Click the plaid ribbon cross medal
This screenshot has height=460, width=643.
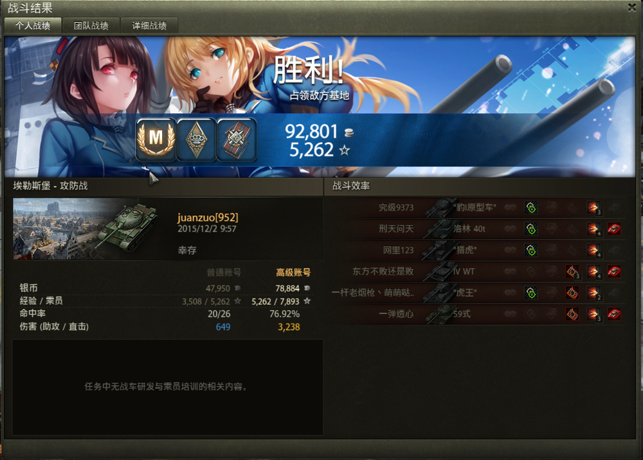pyautogui.click(x=236, y=139)
